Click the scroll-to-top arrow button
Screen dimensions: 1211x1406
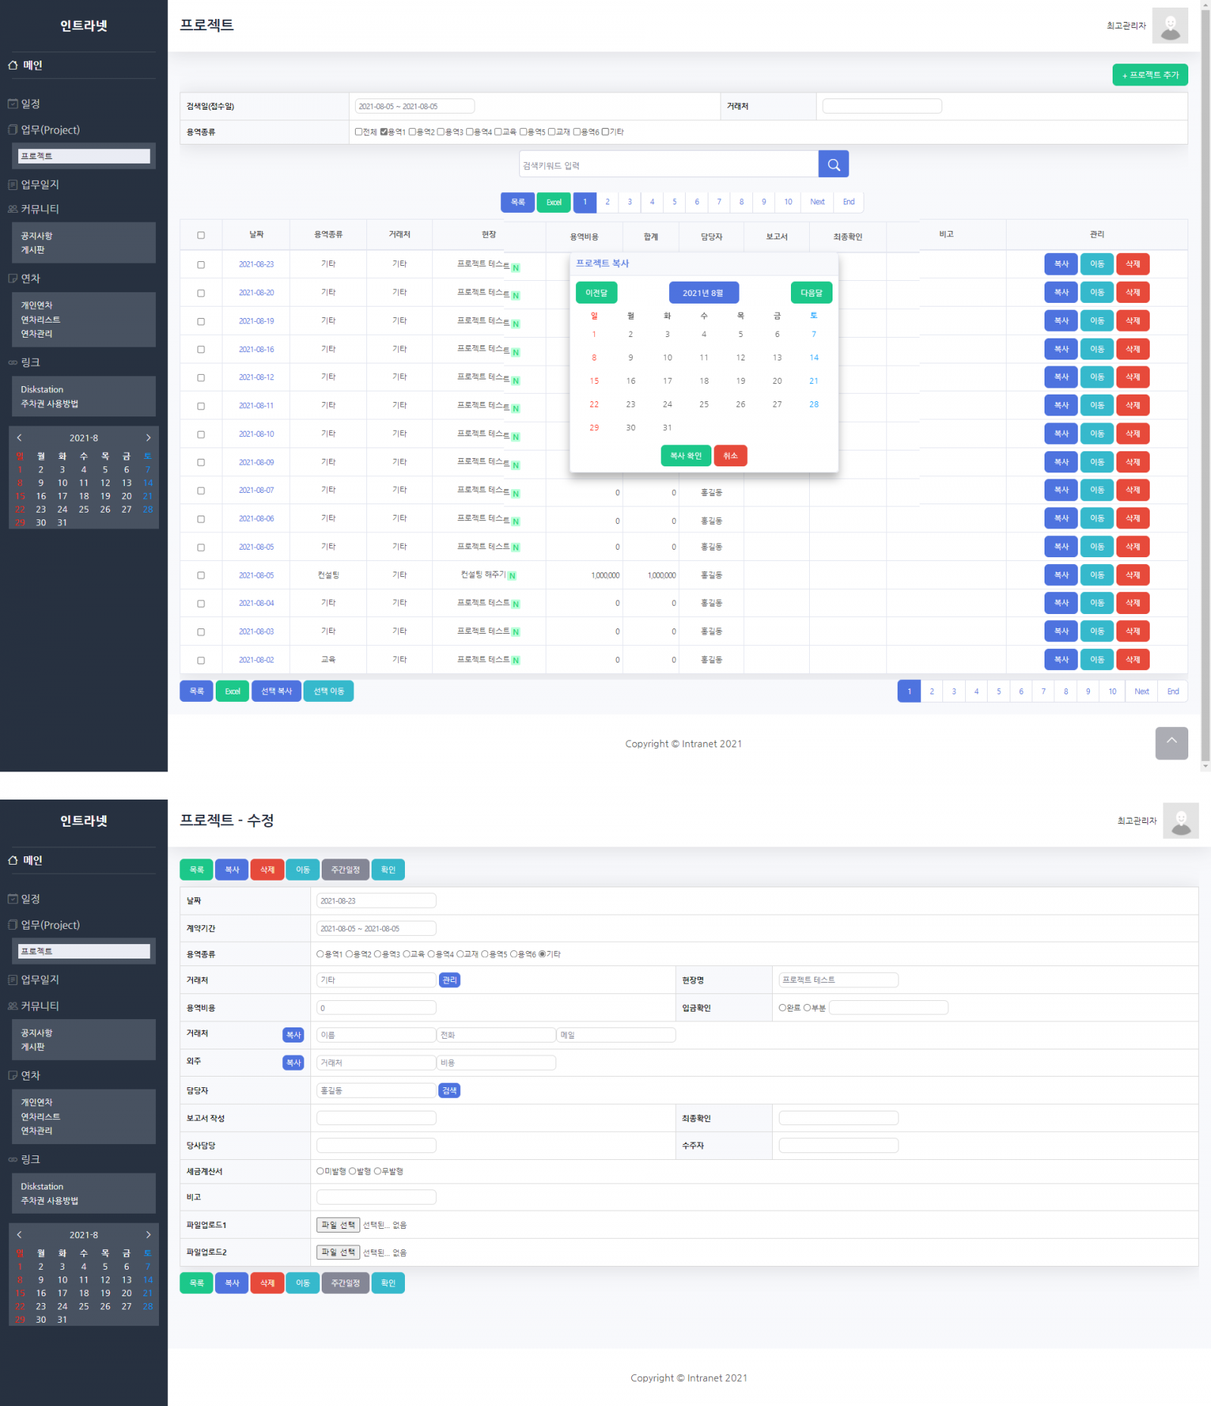click(1171, 743)
